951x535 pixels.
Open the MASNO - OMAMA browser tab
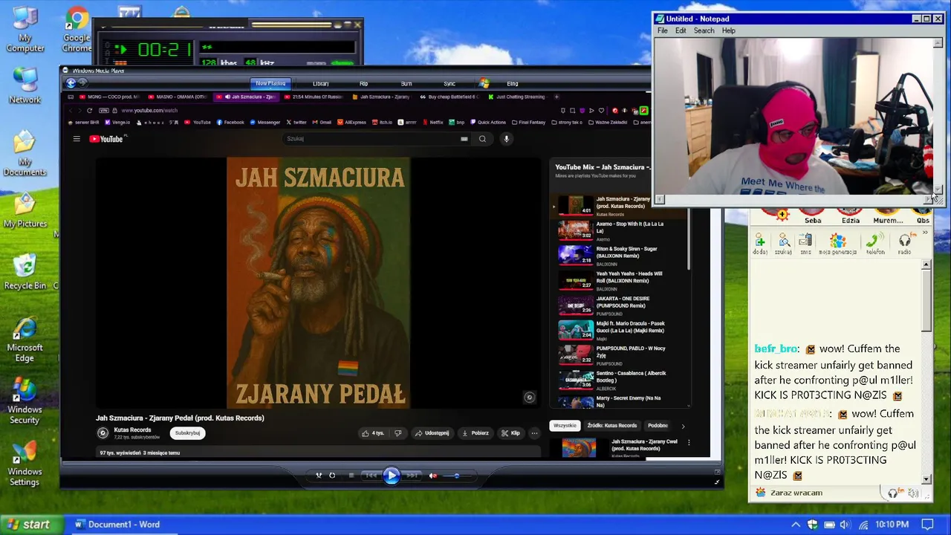point(176,97)
